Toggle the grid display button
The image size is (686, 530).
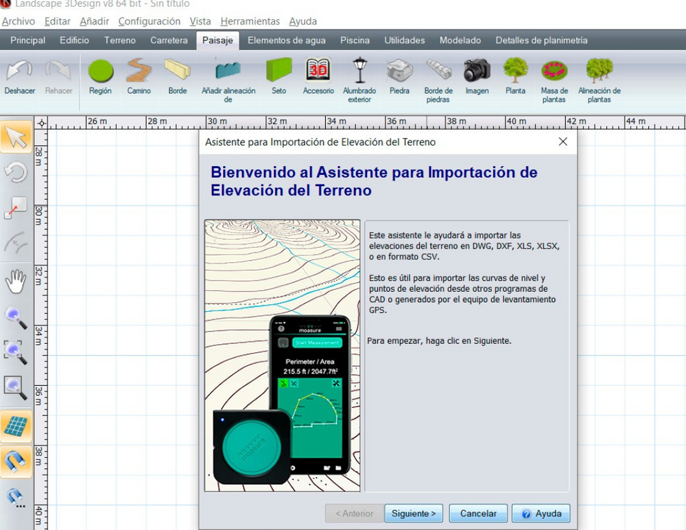[15, 426]
